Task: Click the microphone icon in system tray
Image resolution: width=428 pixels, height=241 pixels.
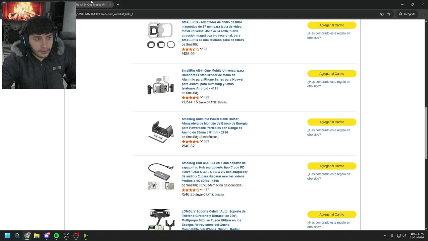Action: click(392, 236)
